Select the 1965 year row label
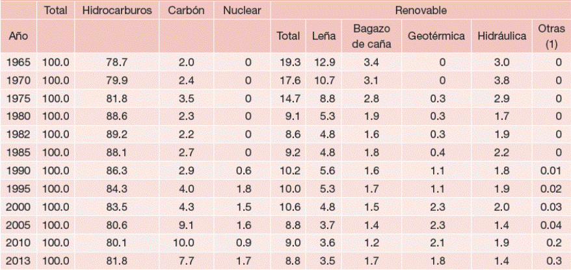 19,62
